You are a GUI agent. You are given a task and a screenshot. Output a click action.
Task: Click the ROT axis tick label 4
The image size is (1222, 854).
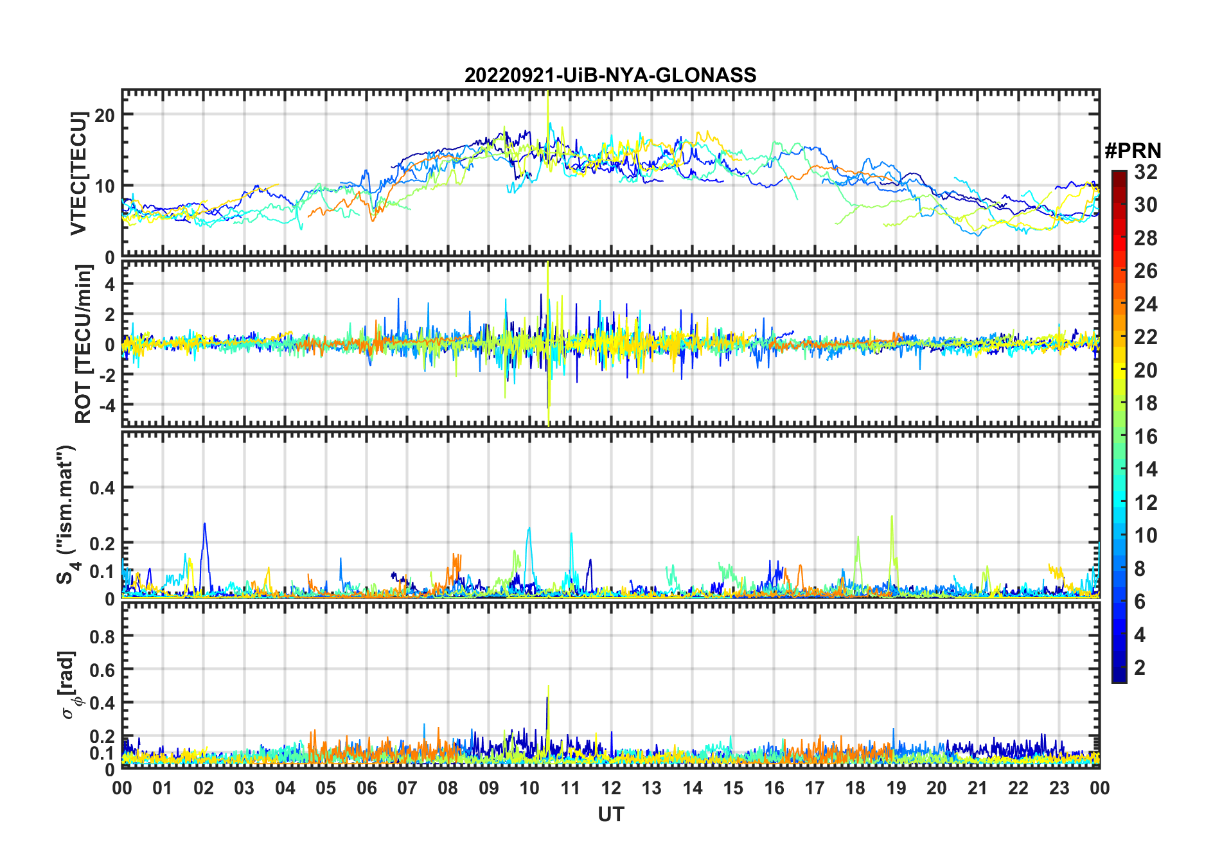pyautogui.click(x=111, y=284)
